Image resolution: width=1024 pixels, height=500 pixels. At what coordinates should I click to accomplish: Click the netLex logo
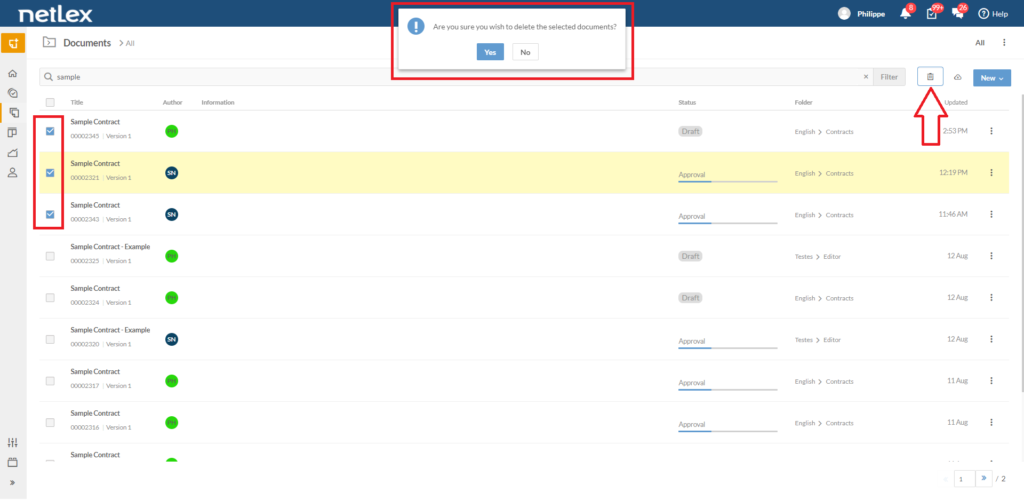coord(55,14)
